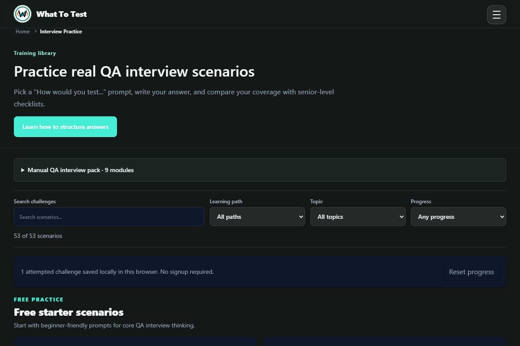
Task: Open the Any progress dropdown
Action: (458, 217)
